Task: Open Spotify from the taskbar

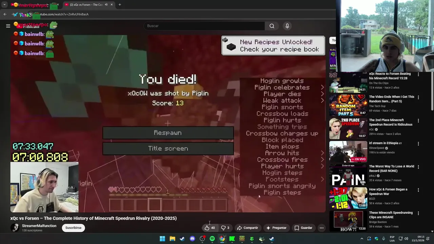Action: click(x=212, y=239)
